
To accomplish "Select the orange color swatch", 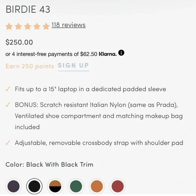I will (x=97, y=186).
